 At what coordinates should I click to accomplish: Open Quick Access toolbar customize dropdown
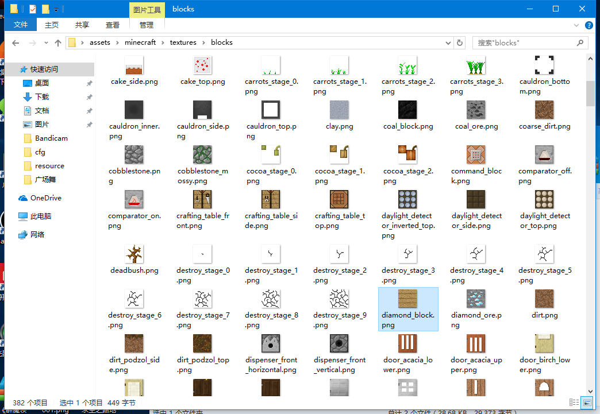[x=56, y=10]
